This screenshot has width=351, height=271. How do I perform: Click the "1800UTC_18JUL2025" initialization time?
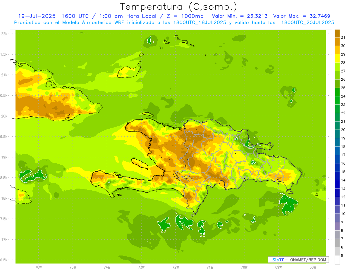pos(198,23)
